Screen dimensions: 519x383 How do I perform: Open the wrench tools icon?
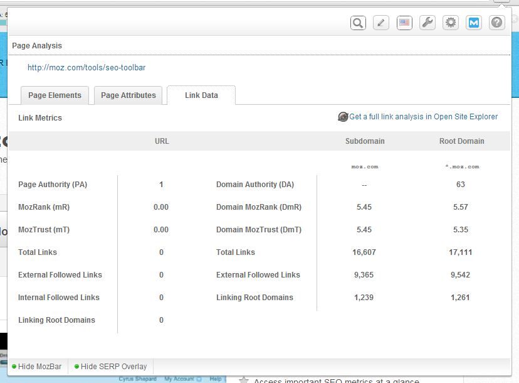(427, 23)
